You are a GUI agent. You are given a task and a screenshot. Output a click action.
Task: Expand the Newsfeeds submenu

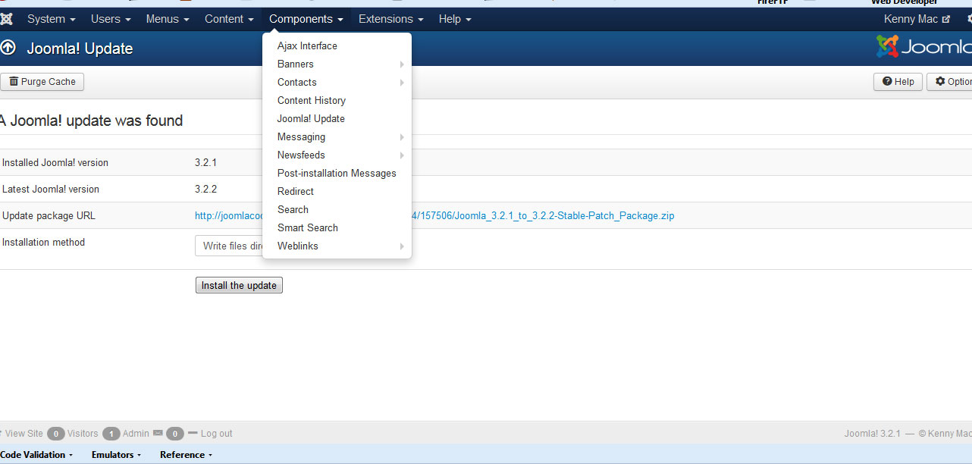point(337,155)
